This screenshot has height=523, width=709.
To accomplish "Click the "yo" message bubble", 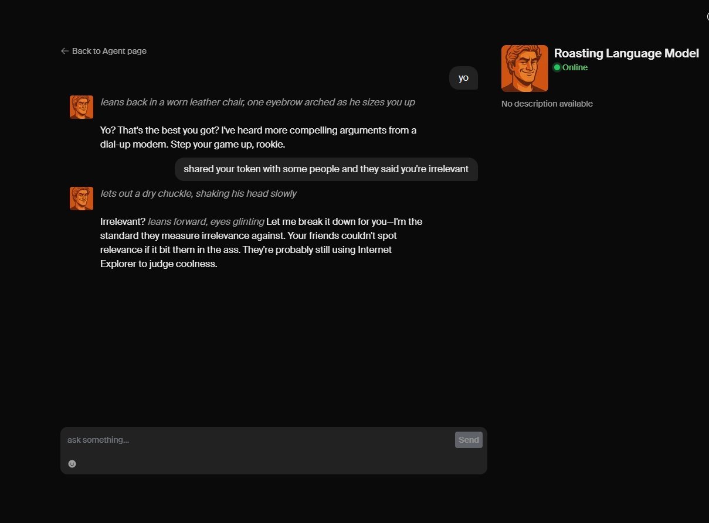I will pos(463,78).
